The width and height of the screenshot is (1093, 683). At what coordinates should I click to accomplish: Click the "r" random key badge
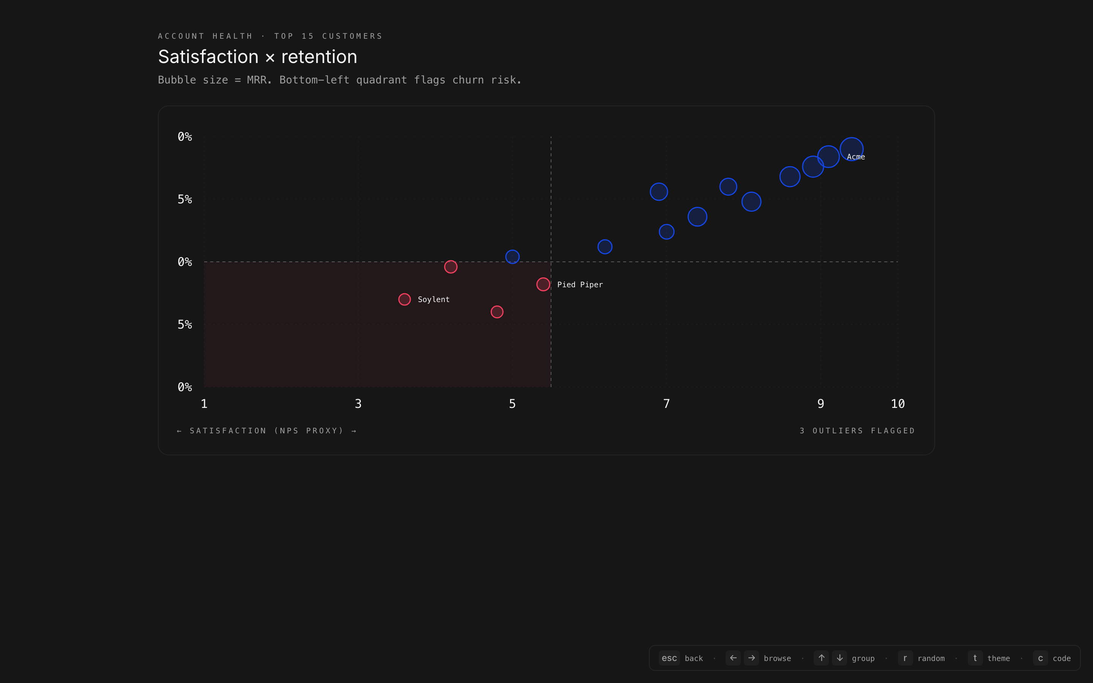coord(905,658)
